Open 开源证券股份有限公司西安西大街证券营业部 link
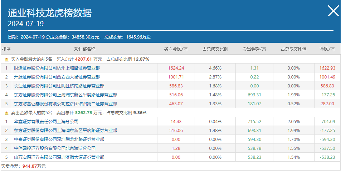The height and width of the screenshot is (172, 341). 57,77
